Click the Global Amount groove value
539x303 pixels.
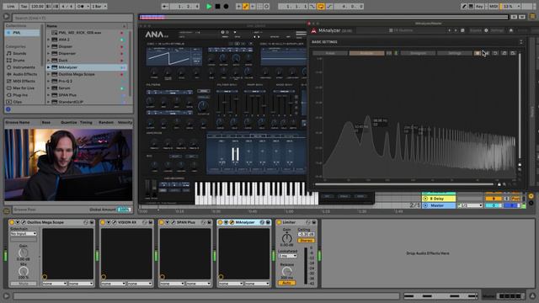pyautogui.click(x=124, y=210)
